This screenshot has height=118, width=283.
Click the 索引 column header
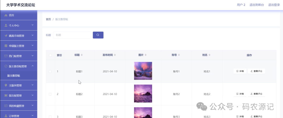click(x=59, y=55)
